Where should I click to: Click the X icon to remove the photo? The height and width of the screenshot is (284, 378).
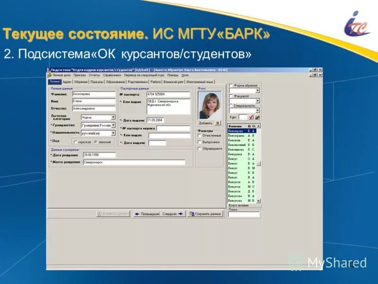pos(218,124)
